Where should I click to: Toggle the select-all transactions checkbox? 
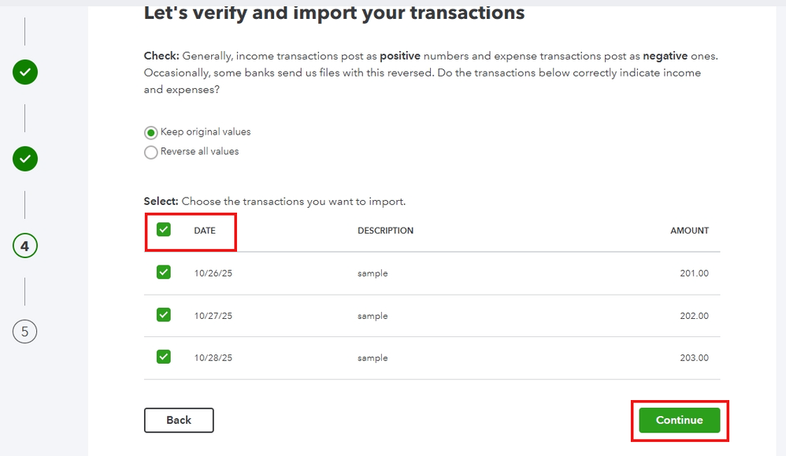tap(164, 230)
